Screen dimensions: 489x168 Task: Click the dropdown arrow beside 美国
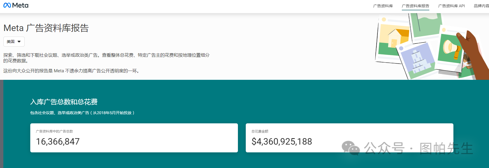point(19,42)
